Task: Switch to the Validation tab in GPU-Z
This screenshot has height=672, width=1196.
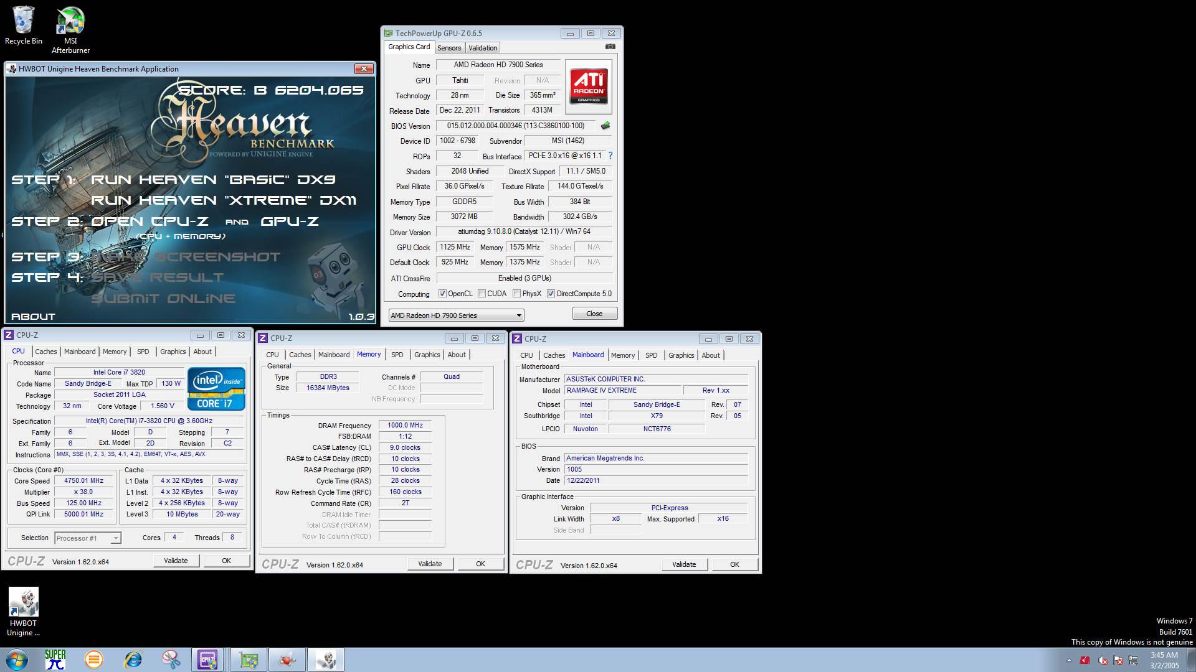Action: (483, 48)
